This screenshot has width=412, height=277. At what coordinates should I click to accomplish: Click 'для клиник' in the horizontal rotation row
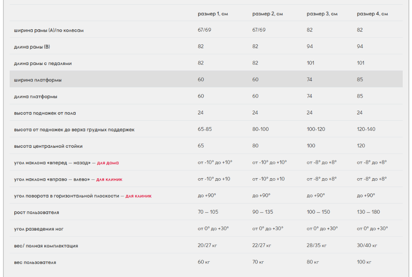pyautogui.click(x=138, y=196)
